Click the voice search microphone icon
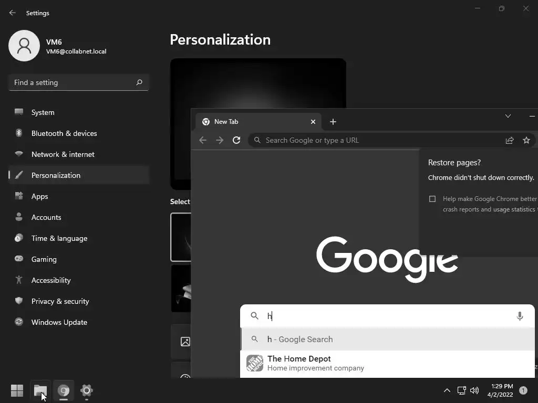Viewport: 538px width, 403px height. click(x=520, y=316)
